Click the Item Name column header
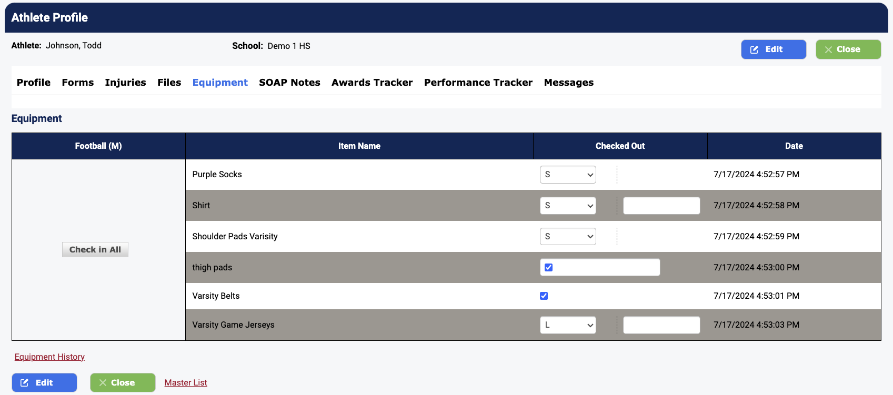 (x=359, y=146)
